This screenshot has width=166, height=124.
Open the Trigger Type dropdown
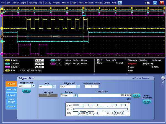33,86
